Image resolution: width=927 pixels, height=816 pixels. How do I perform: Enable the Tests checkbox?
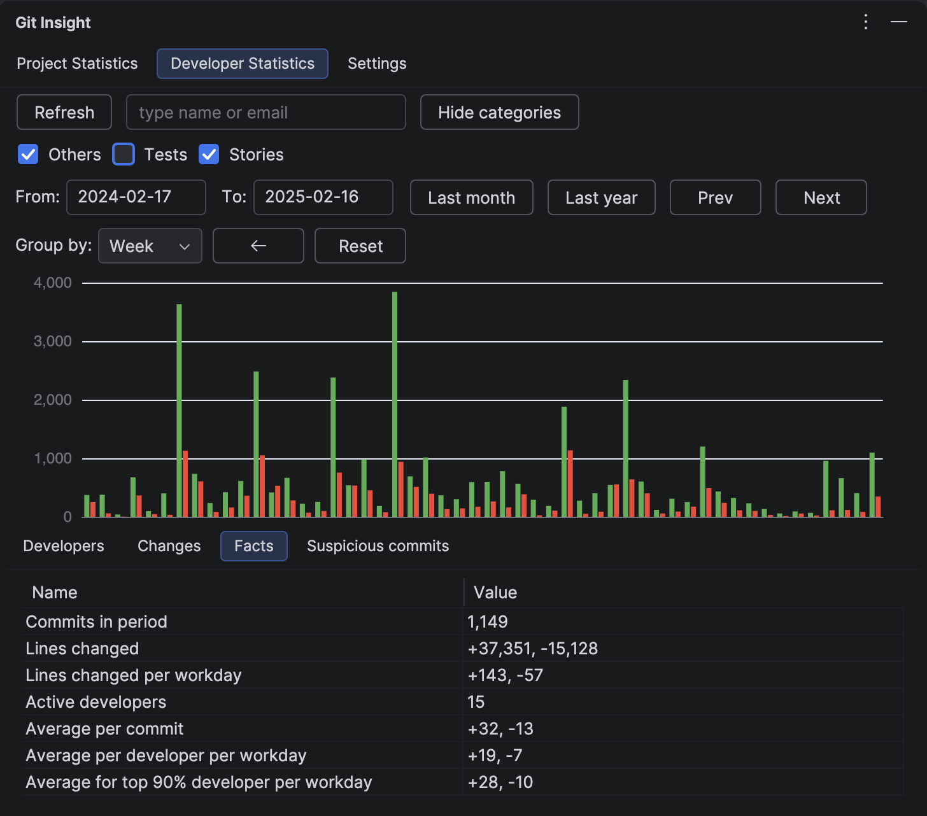pos(123,154)
